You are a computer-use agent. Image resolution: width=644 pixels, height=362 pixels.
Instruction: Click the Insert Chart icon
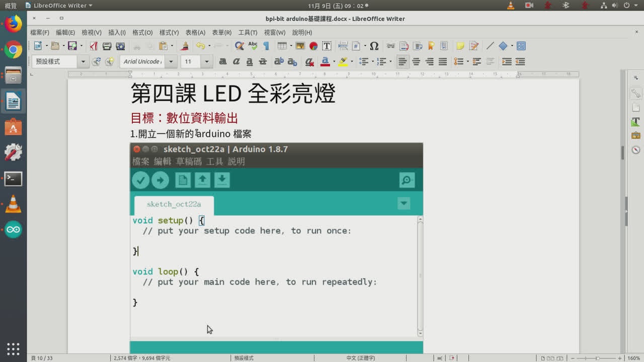313,46
